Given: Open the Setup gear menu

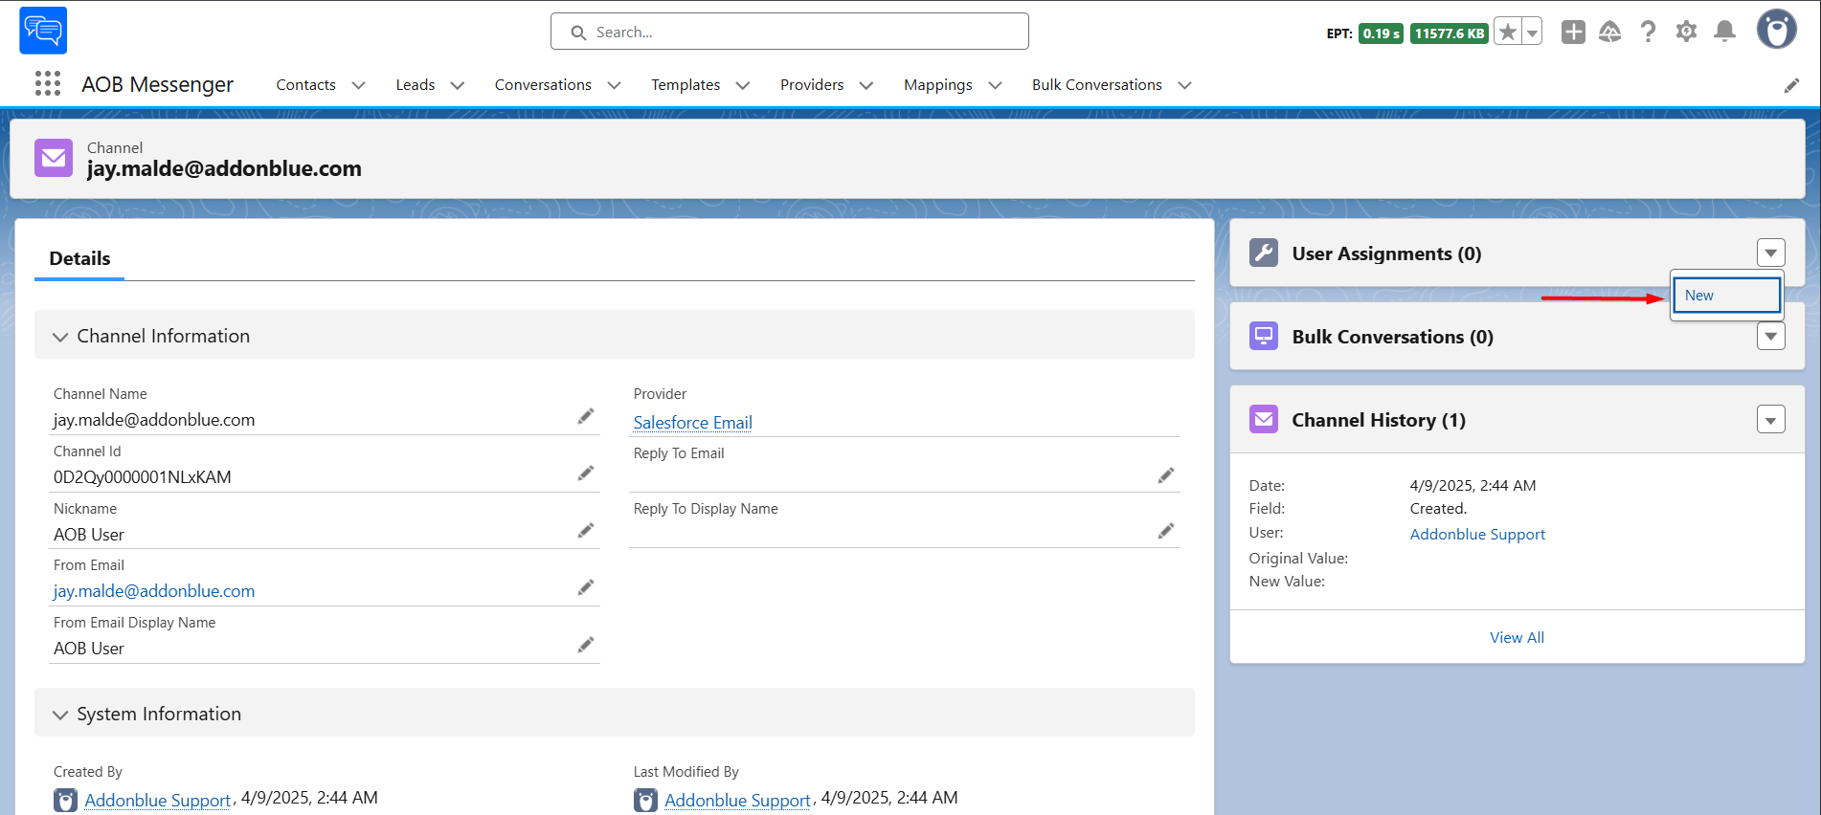Looking at the screenshot, I should click(x=1686, y=32).
